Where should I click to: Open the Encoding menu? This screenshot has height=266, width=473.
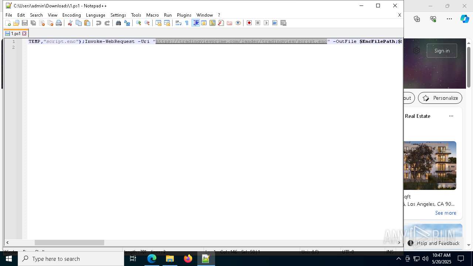[x=71, y=15]
